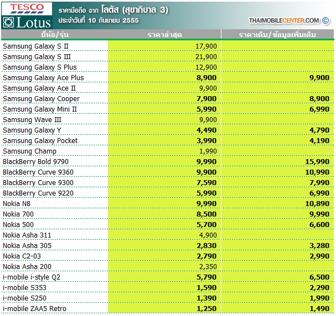
Task: Click the 21,900 price of Galaxy S III
Action: (206, 57)
